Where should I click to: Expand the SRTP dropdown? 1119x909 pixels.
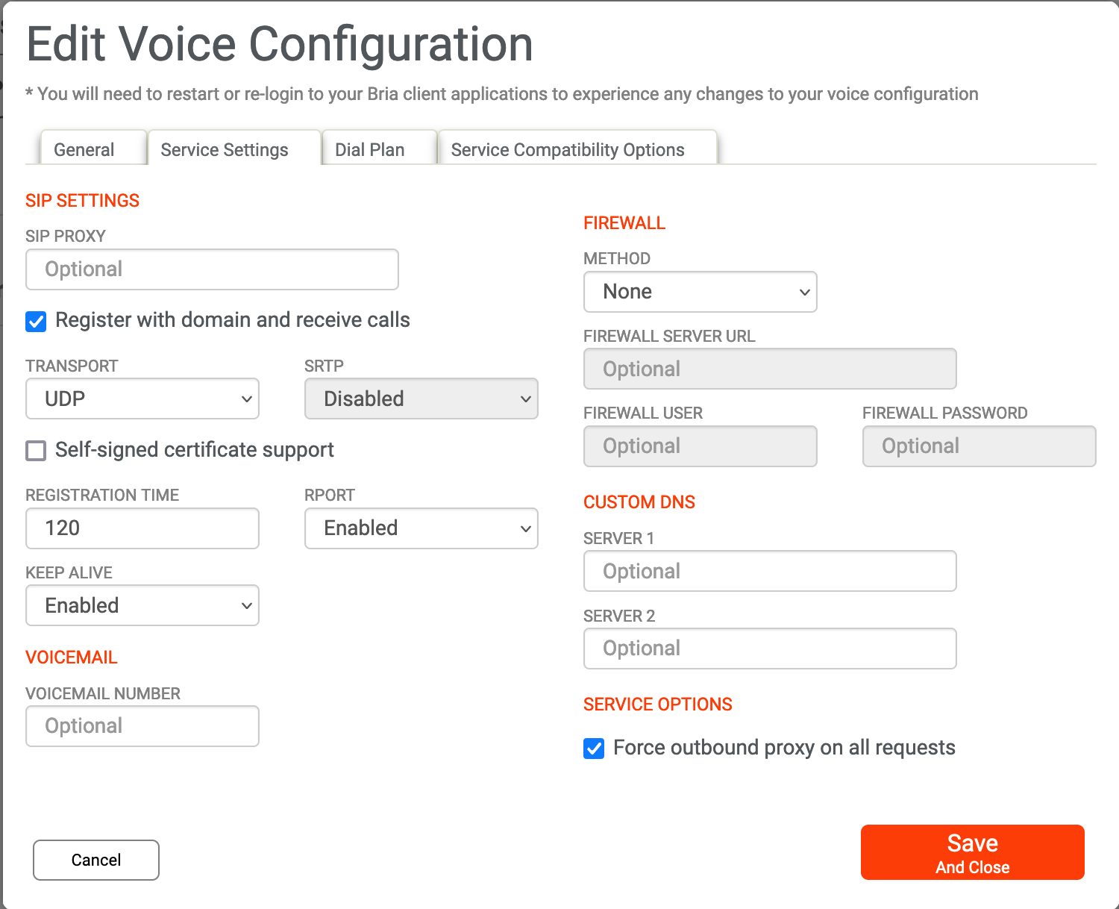point(421,399)
